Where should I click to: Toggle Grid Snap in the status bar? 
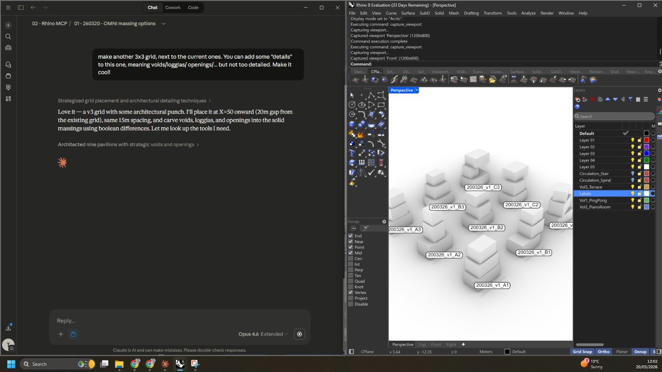(582, 351)
